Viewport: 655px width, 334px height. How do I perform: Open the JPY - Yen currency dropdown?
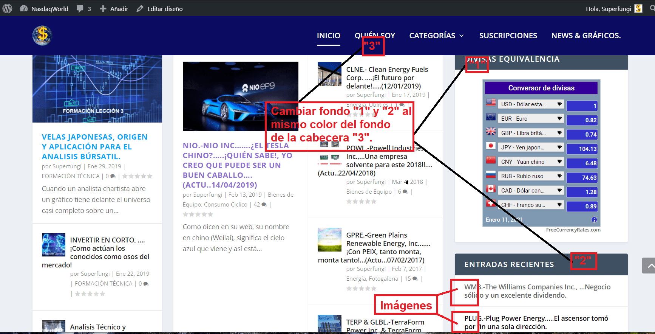pos(531,148)
